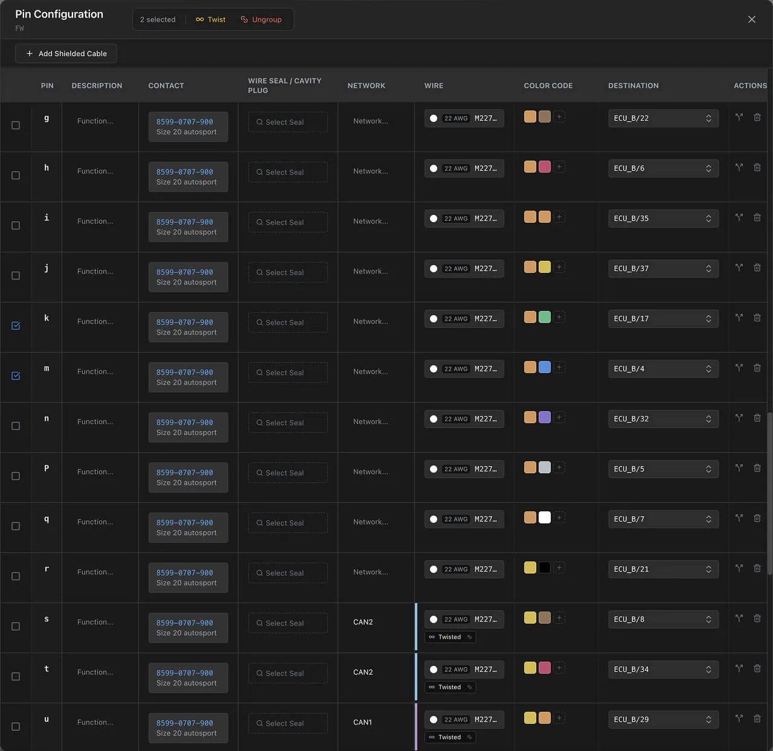Image resolution: width=773 pixels, height=751 pixels.
Task: Delete the pin n row trash icon
Action: [x=757, y=418]
